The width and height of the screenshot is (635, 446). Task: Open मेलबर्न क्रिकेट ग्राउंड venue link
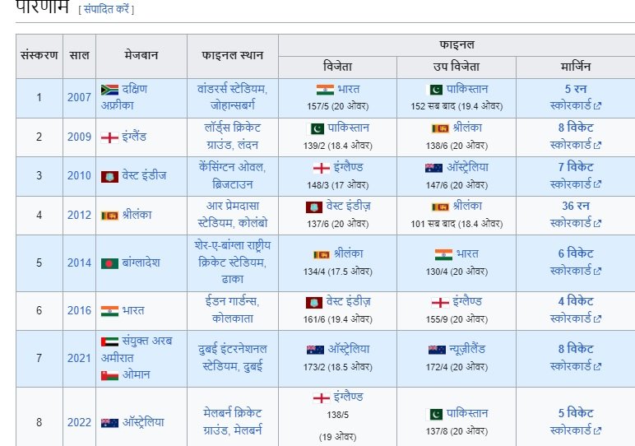[x=233, y=414]
